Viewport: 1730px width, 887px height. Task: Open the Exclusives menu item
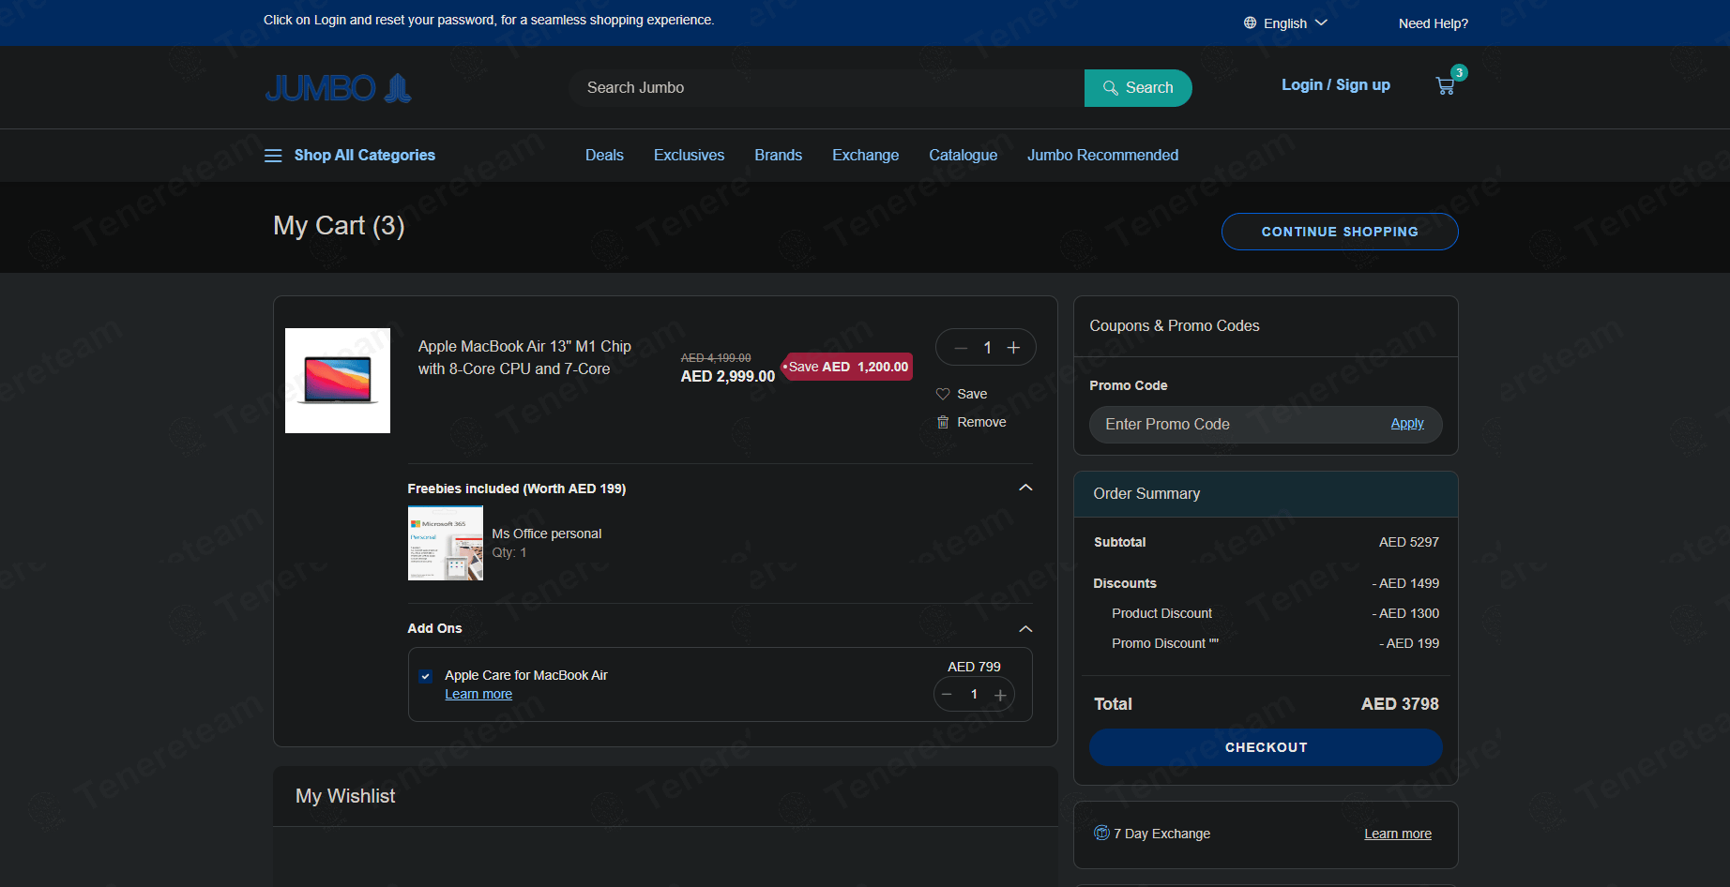689,156
